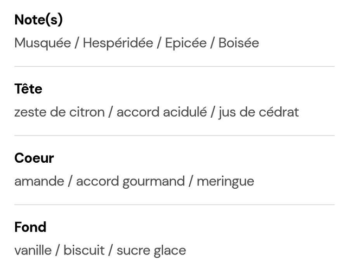Click the divider line below Note(s) section
This screenshot has height=268, width=347.
(174, 67)
